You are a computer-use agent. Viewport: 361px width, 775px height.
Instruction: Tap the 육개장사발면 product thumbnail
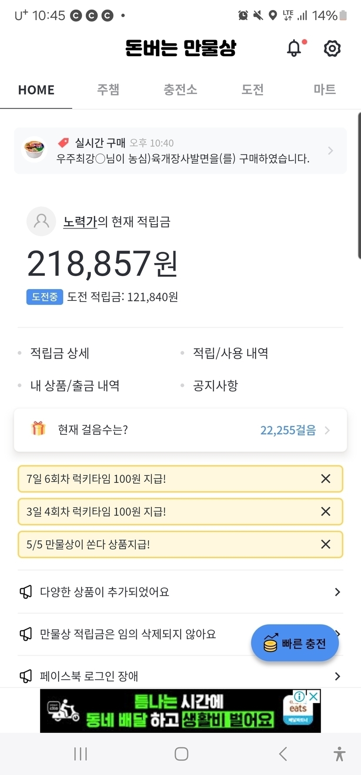[35, 149]
